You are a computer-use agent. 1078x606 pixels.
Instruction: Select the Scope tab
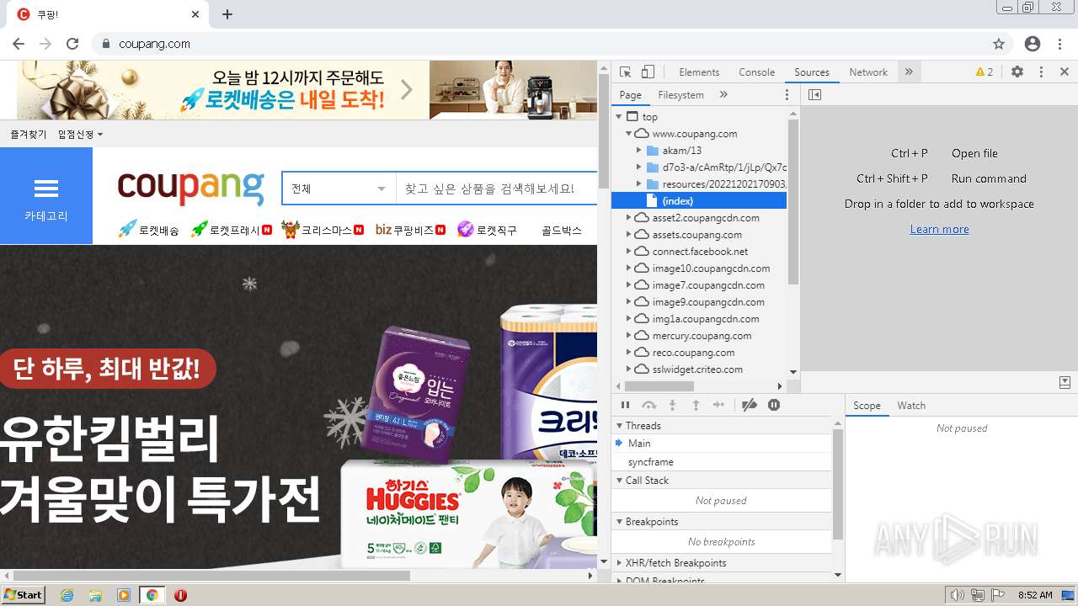(x=867, y=406)
